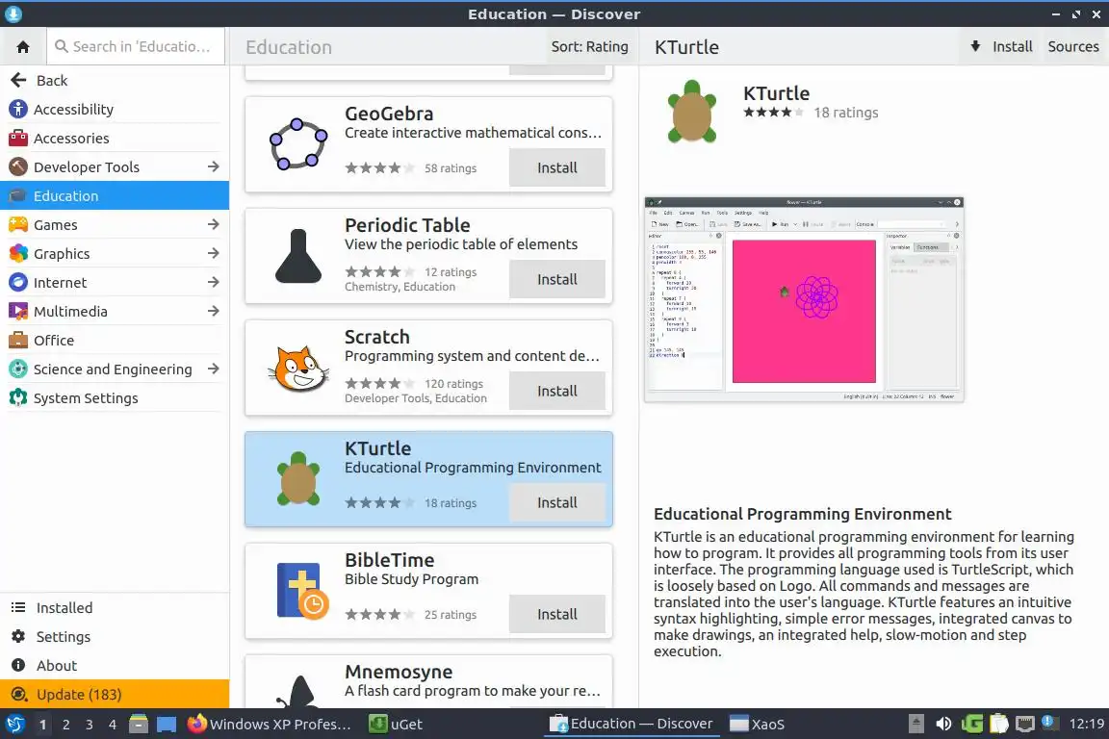
Task: Open the Installed page
Action: (115, 607)
